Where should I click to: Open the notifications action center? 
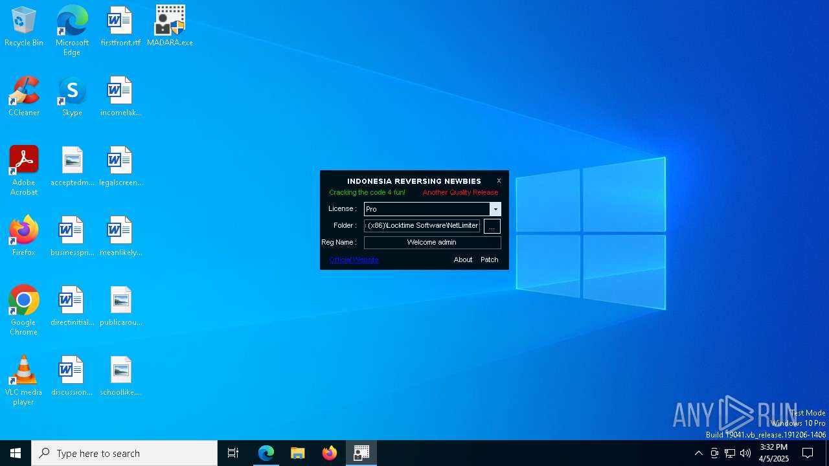(x=808, y=453)
